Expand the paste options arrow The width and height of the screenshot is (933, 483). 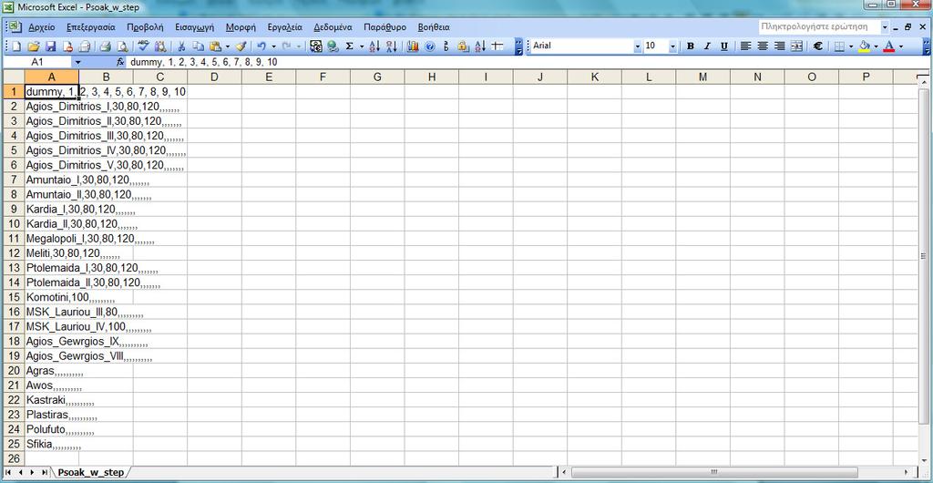pos(227,46)
